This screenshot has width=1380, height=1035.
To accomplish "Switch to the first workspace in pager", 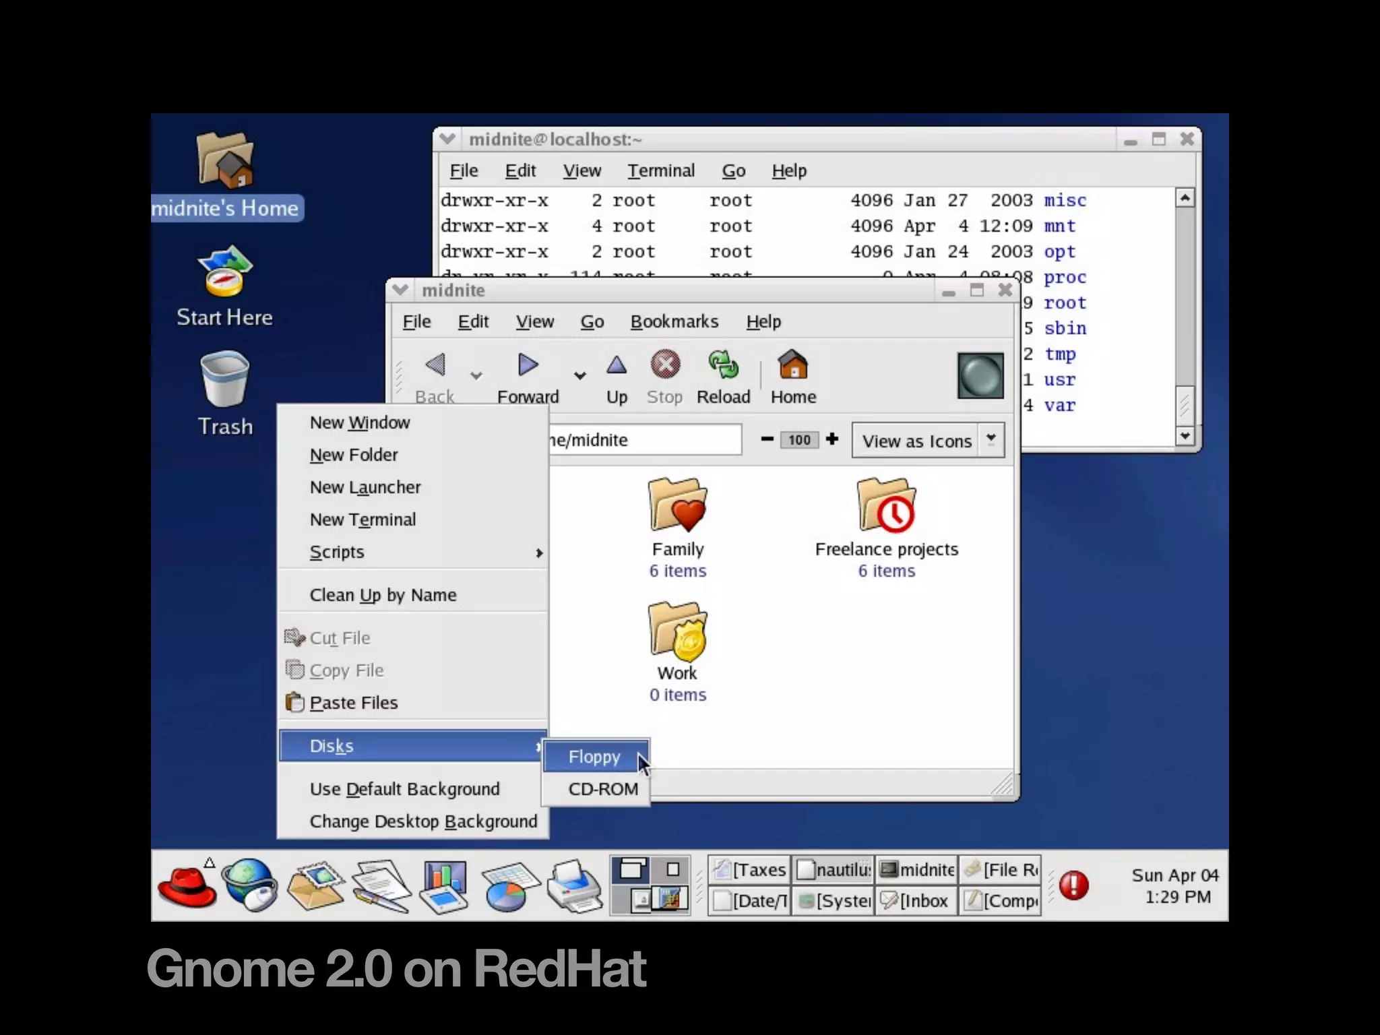I will (x=631, y=870).
